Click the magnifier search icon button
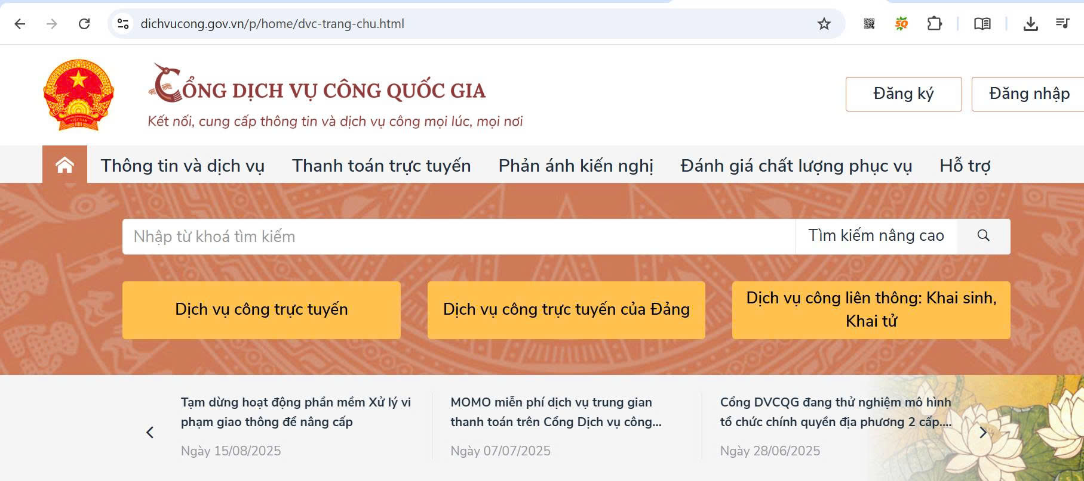 tap(983, 236)
